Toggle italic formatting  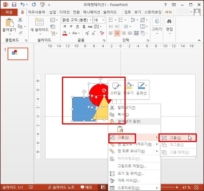(71, 27)
